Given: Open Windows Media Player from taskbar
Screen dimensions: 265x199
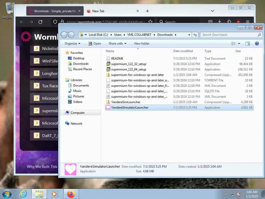Looking at the screenshot, I should pyautogui.click(x=55, y=194).
